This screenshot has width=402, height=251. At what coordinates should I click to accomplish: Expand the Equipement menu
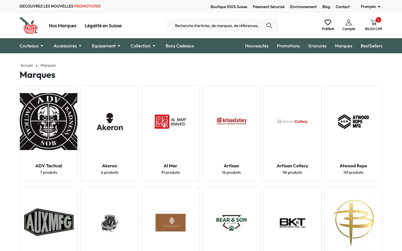pos(106,46)
